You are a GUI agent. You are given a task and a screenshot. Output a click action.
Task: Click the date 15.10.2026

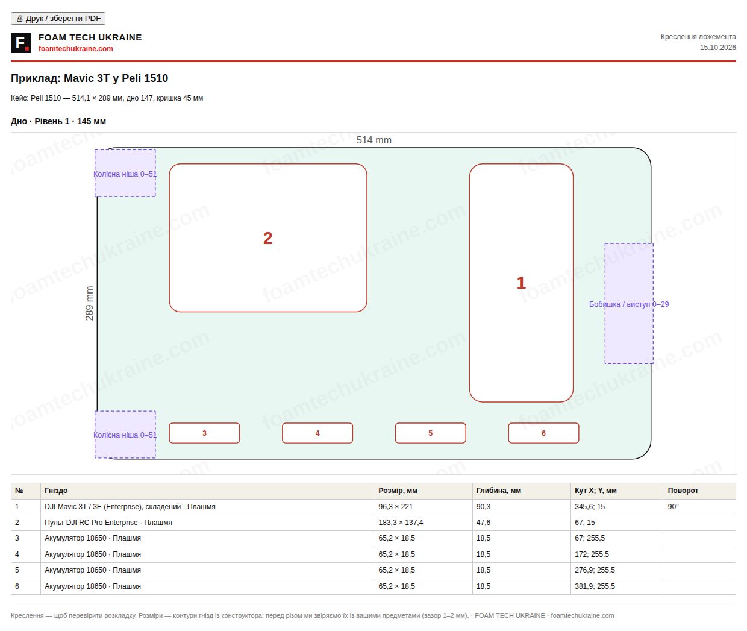[717, 48]
